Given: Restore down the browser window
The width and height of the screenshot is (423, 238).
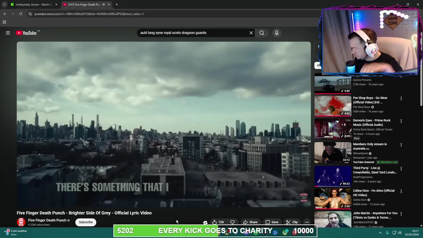Looking at the screenshot, I should tap(407, 4).
